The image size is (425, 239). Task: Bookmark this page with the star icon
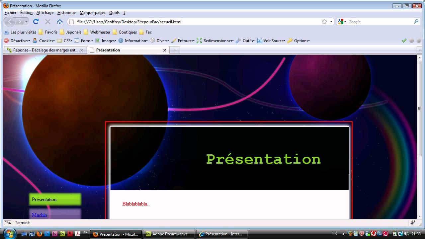(x=324, y=22)
